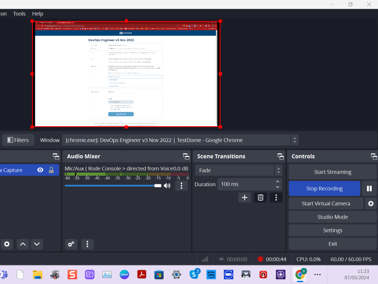Open the Filters button for the source
This screenshot has height=284, width=378.
tap(18, 140)
